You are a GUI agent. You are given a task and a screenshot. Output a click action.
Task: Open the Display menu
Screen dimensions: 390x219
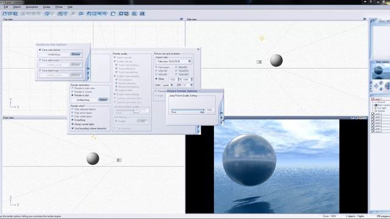[x=46, y=7]
